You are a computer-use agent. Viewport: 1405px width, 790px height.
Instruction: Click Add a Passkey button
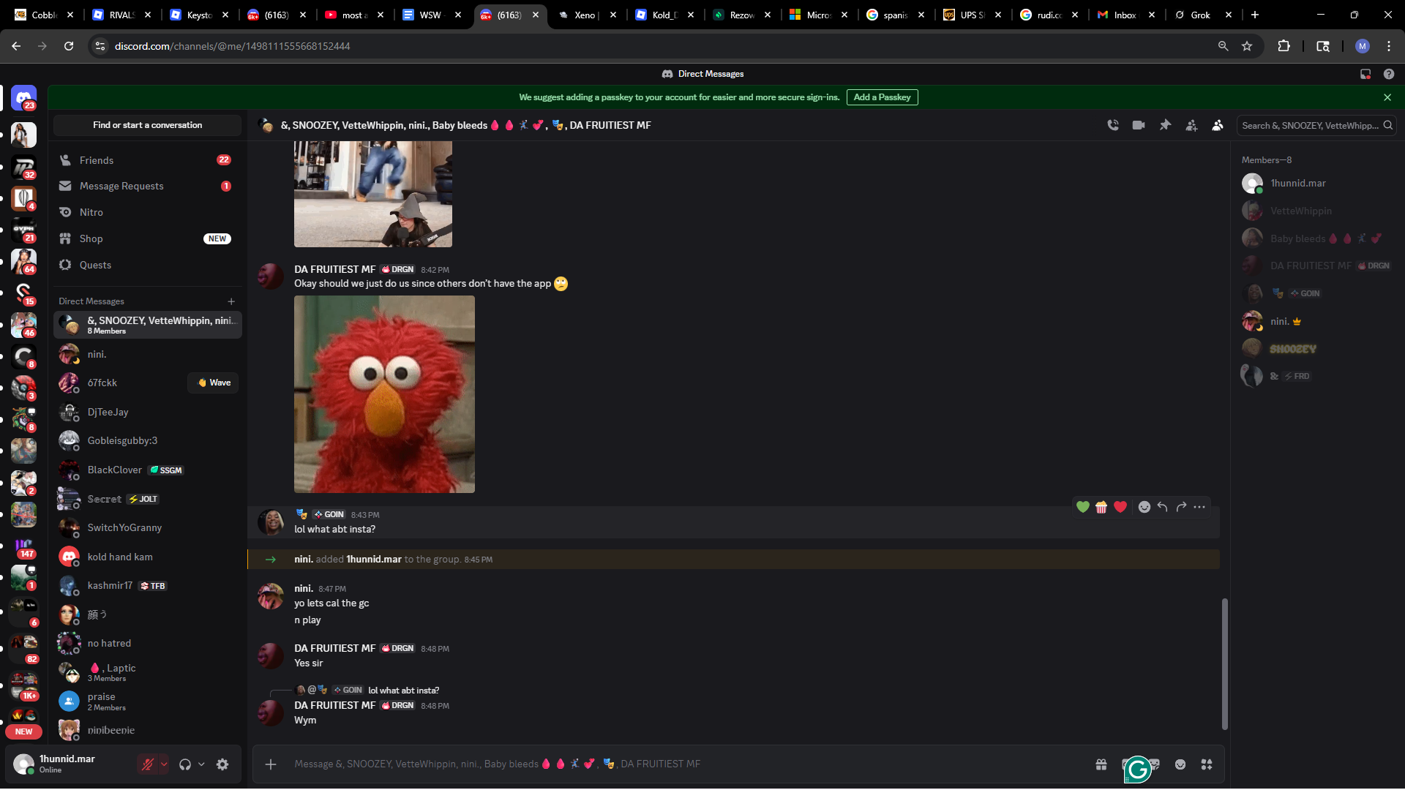882,97
